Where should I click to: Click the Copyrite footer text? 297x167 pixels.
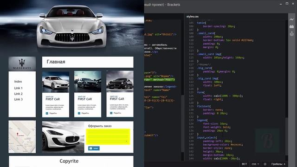(69, 161)
